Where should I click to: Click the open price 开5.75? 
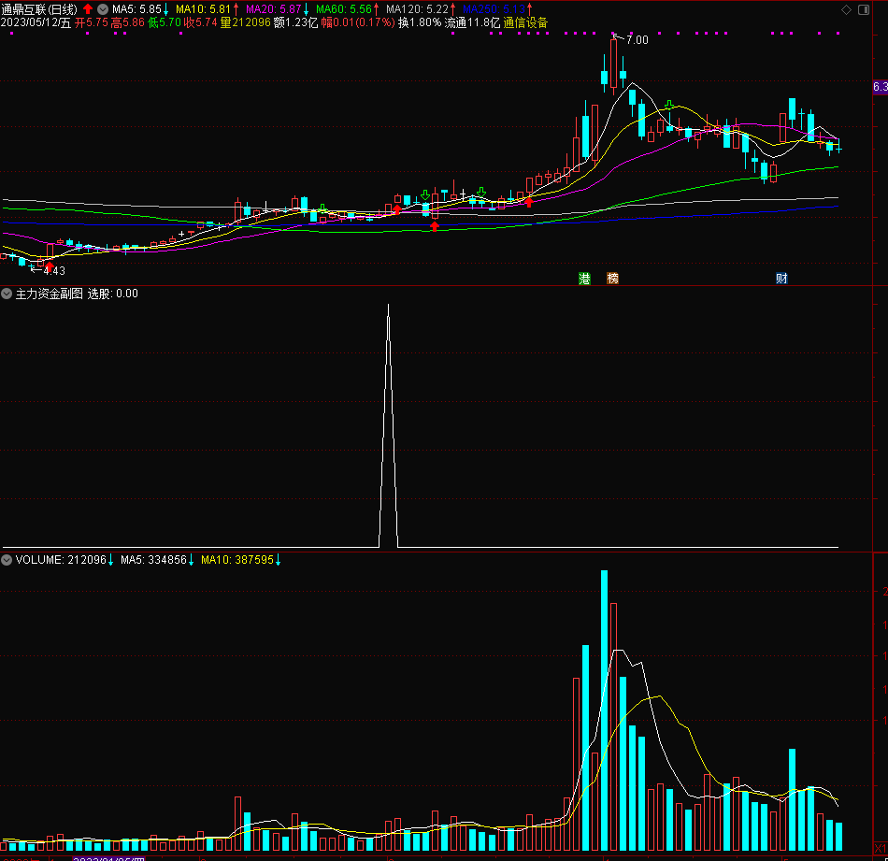[92, 22]
